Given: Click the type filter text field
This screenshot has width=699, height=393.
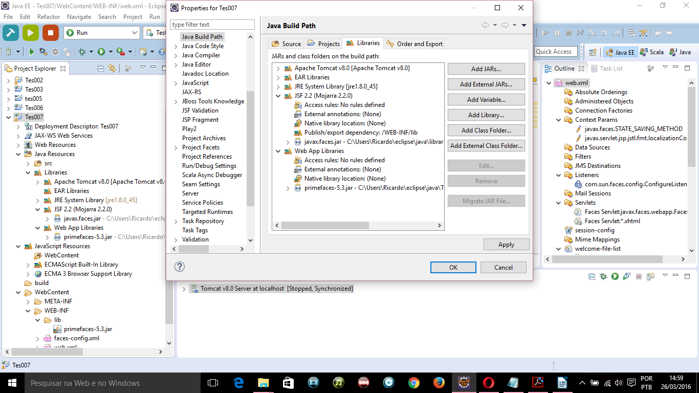Looking at the screenshot, I should coord(212,25).
